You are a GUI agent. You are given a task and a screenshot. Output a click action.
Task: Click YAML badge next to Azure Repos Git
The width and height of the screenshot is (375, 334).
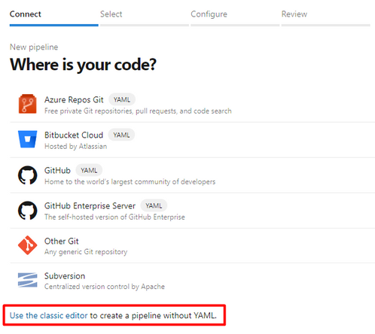pyautogui.click(x=122, y=100)
